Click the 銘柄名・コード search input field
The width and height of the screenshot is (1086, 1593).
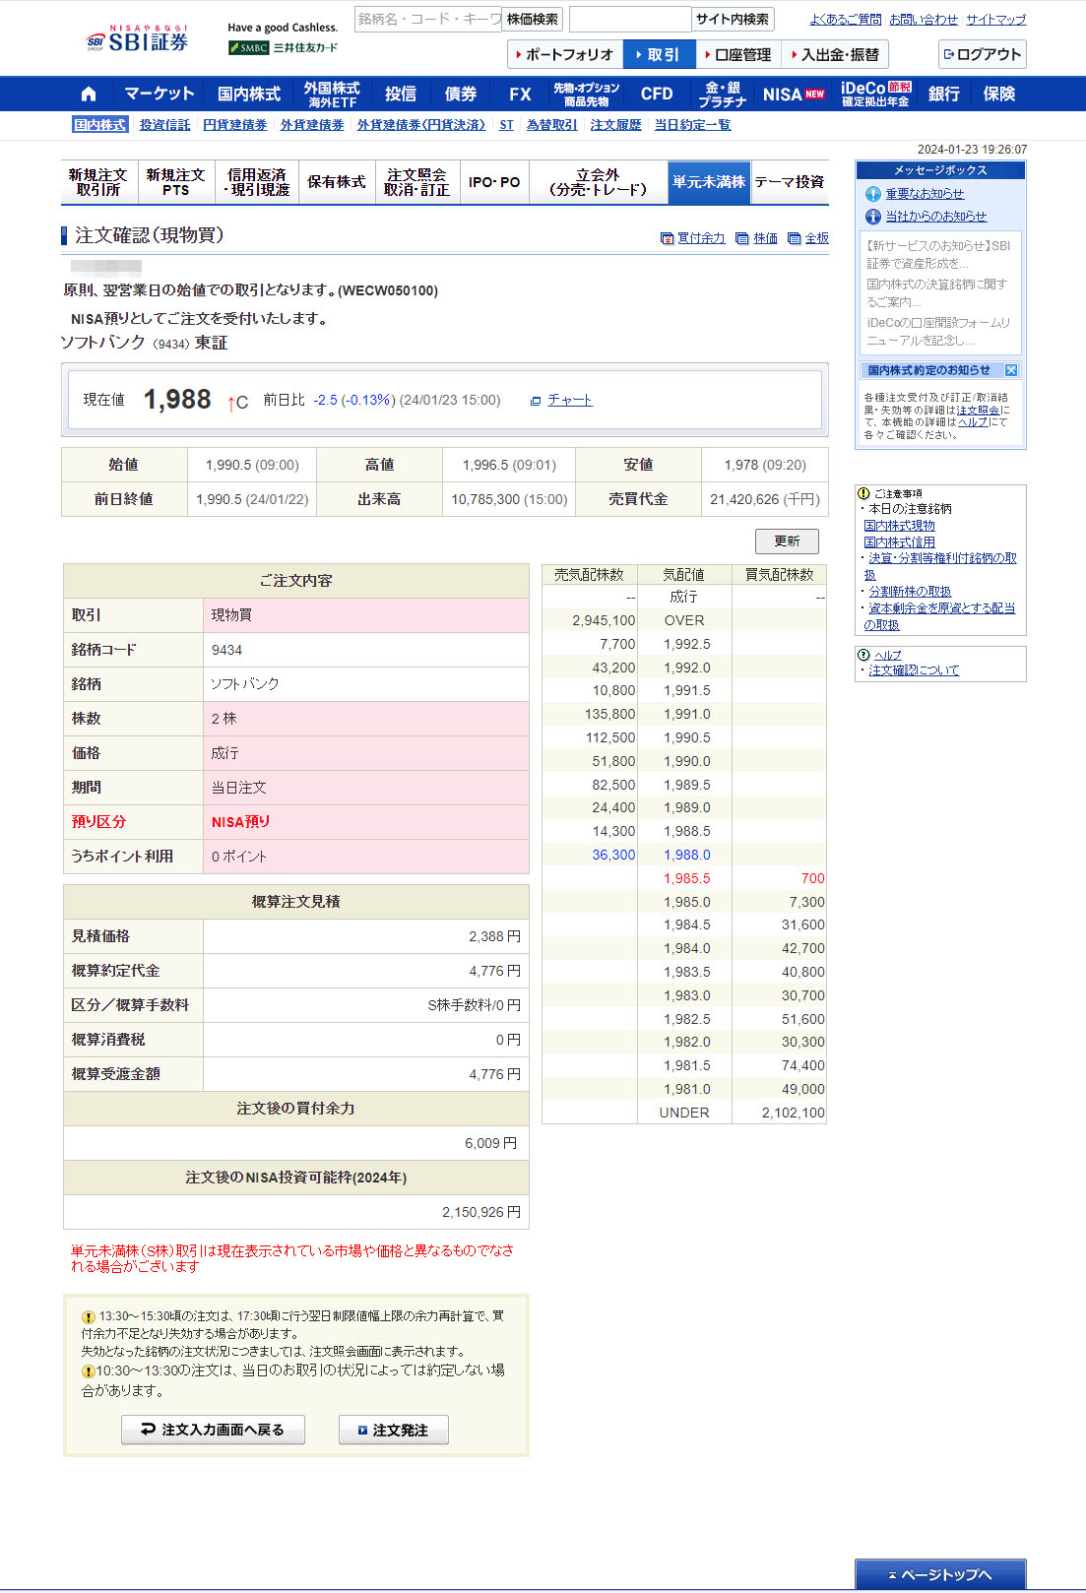427,19
